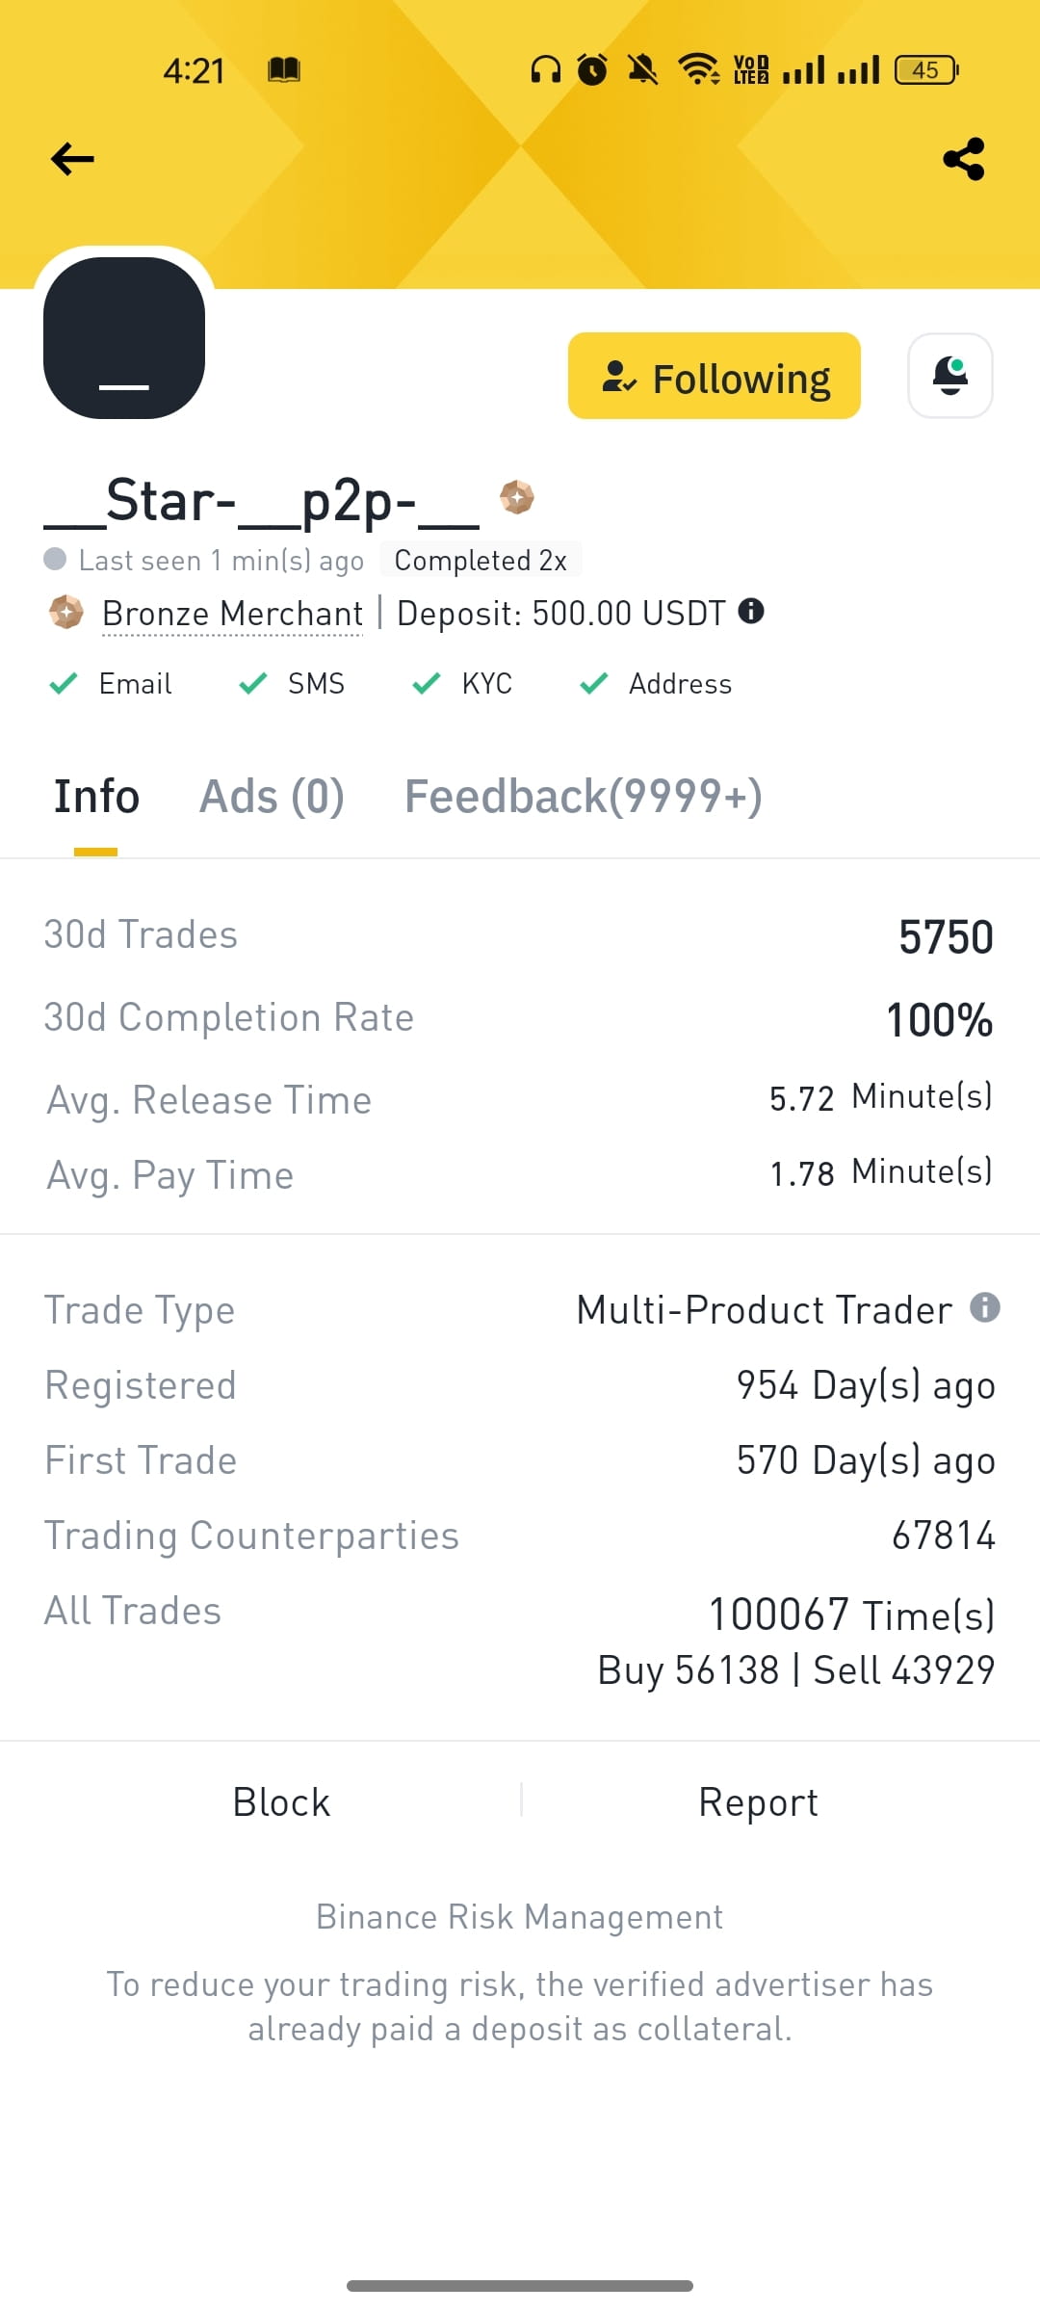Tap the notification bell icon
The width and height of the screenshot is (1040, 2312).
click(x=950, y=376)
